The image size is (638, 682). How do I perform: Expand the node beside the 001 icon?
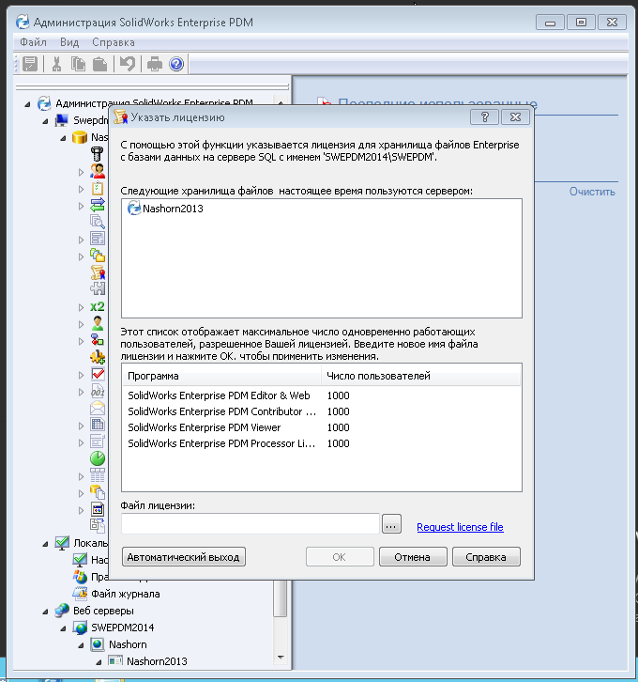click(81, 392)
